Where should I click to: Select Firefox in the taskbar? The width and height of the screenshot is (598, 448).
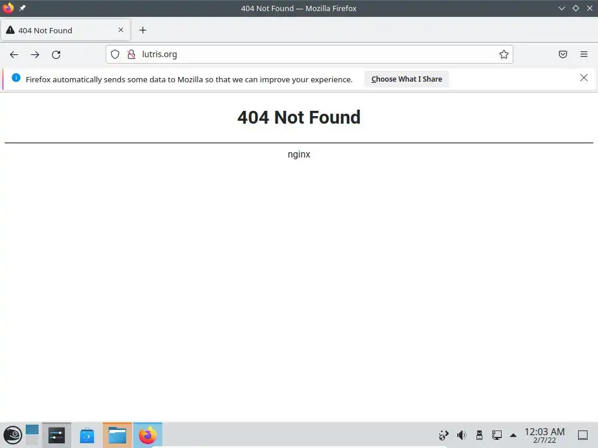click(x=148, y=435)
